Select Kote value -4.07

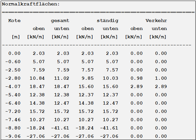pyautogui.click(x=13, y=86)
